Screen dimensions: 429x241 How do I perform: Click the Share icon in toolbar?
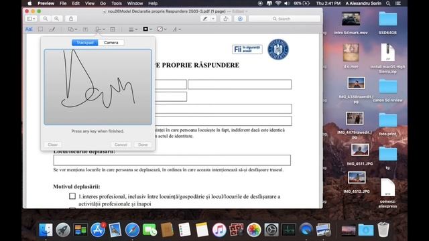71,19
